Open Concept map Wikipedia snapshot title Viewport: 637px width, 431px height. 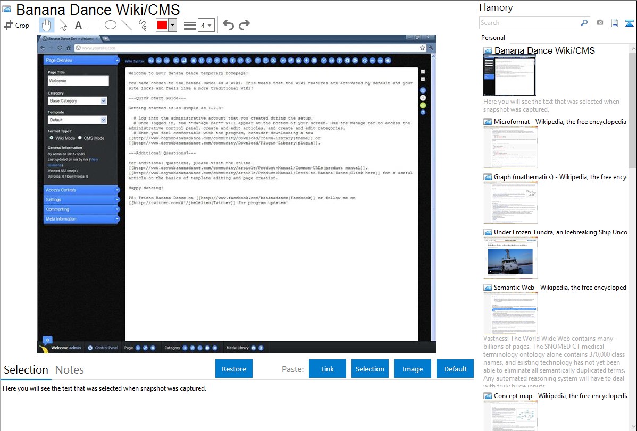(x=560, y=395)
